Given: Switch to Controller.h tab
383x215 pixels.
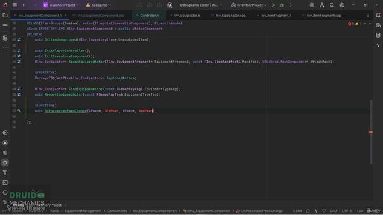Looking at the screenshot, I should 149,16.
